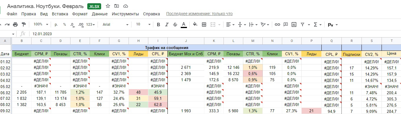Toggle strikethrough formatting
Image resolution: width=401 pixels, height=114 pixels.
pos(175,25)
